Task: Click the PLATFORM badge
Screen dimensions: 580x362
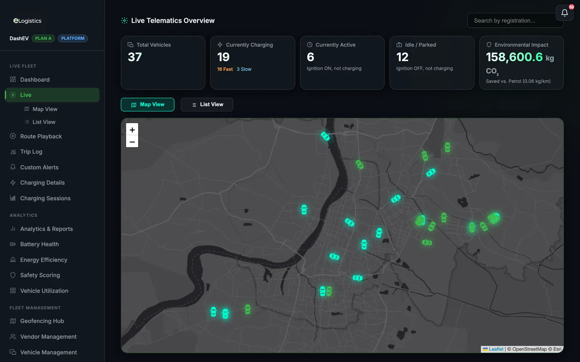Action: coord(73,38)
